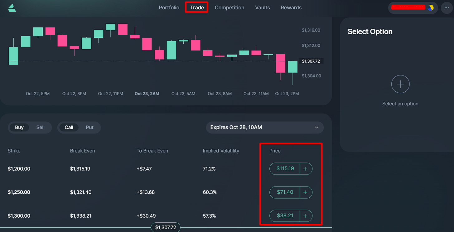The image size is (454, 232).
Task: Open the Vaults page
Action: [262, 7]
